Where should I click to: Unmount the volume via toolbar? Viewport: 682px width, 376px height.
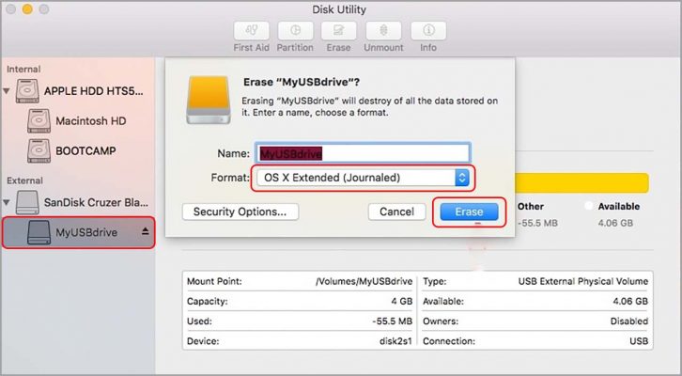(x=383, y=31)
